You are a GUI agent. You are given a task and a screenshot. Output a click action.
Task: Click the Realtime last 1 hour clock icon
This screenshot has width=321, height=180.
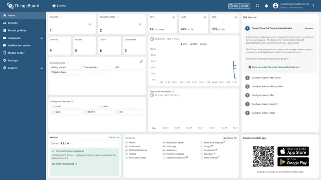pyautogui.click(x=152, y=39)
